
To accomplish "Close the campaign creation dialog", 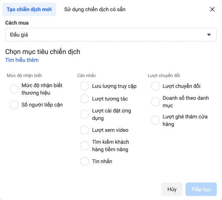I will pyautogui.click(x=212, y=9).
